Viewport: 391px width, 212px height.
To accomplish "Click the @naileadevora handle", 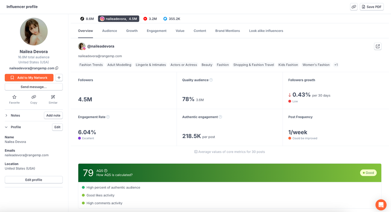I will 101,46.
